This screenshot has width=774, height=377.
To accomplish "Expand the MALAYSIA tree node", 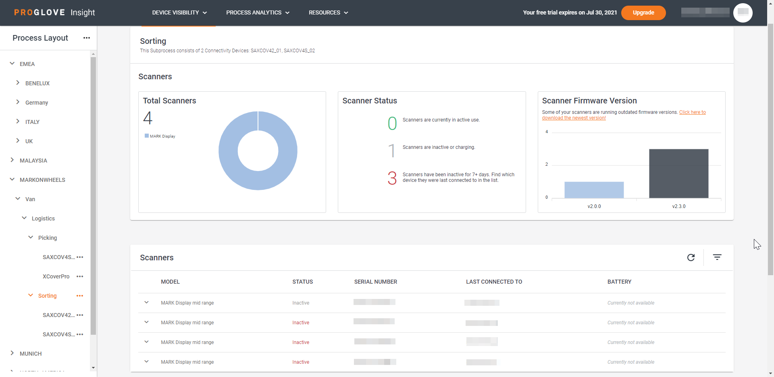I will click(12, 160).
